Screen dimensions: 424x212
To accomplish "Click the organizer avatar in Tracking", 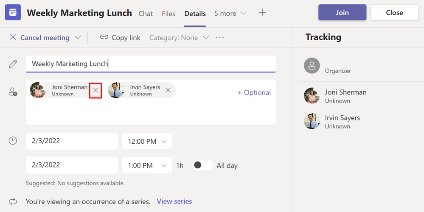I will coord(312,65).
